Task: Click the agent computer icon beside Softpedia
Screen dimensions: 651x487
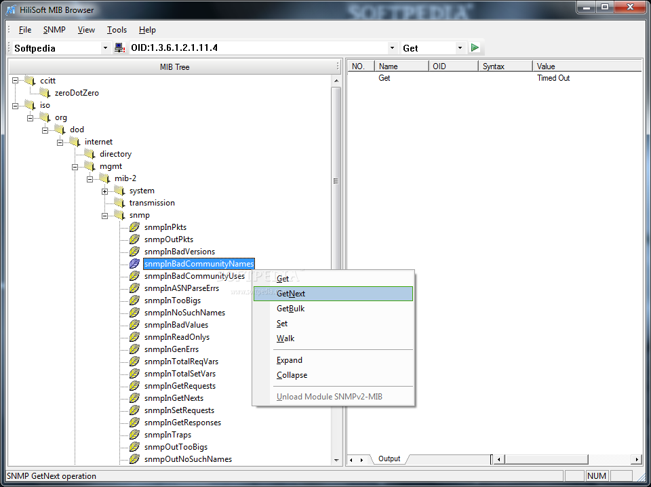Action: tap(119, 47)
